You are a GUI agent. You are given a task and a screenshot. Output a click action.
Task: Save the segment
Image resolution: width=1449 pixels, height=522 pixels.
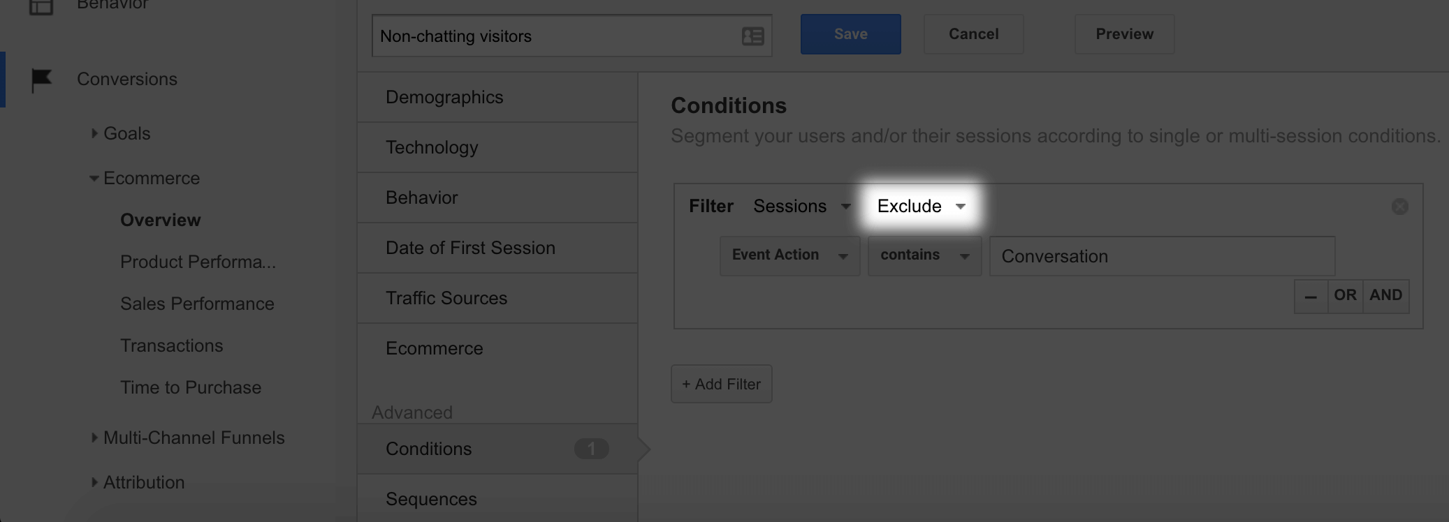tap(850, 34)
